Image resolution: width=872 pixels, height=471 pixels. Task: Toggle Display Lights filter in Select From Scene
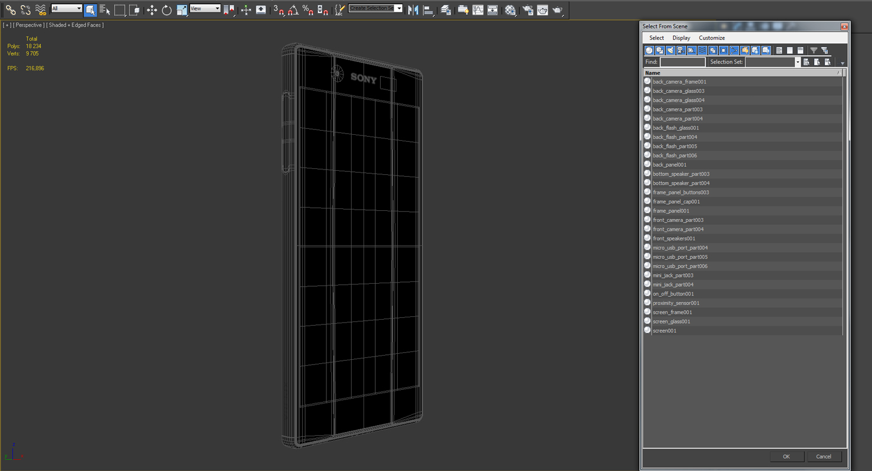coord(670,51)
